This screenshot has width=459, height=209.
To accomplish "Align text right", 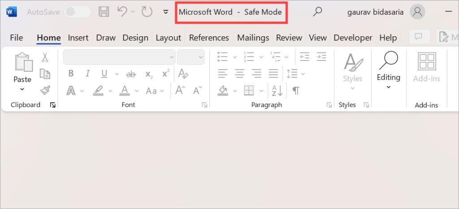I will tap(256, 74).
